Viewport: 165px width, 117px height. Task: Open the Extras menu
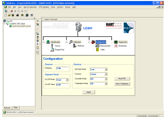tap(68, 7)
